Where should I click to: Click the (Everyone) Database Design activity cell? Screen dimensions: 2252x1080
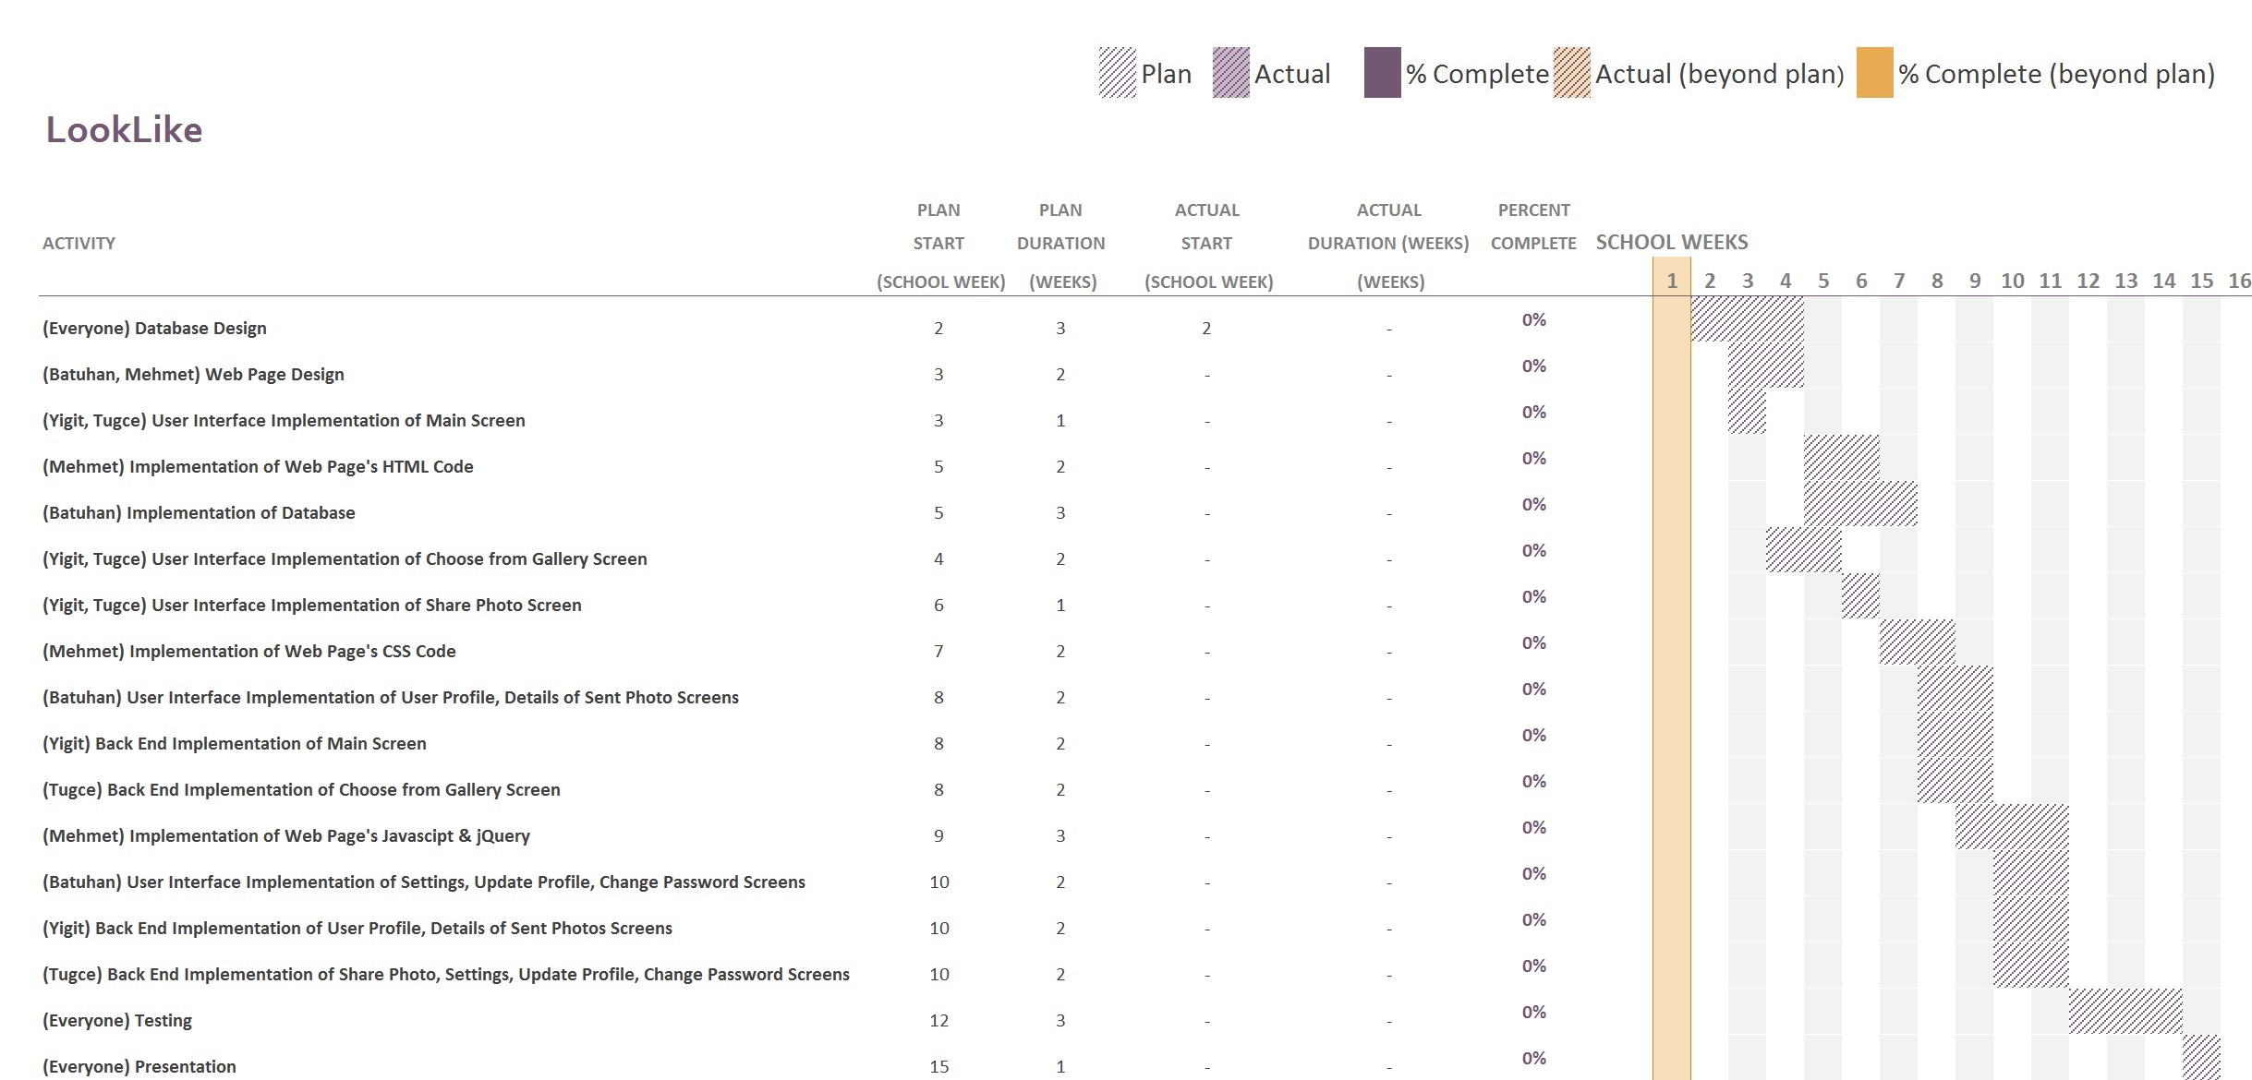(x=154, y=329)
